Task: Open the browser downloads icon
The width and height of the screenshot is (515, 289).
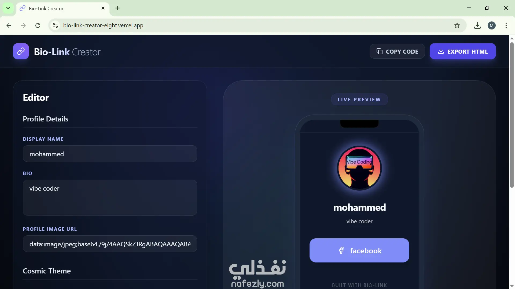Action: tap(477, 25)
